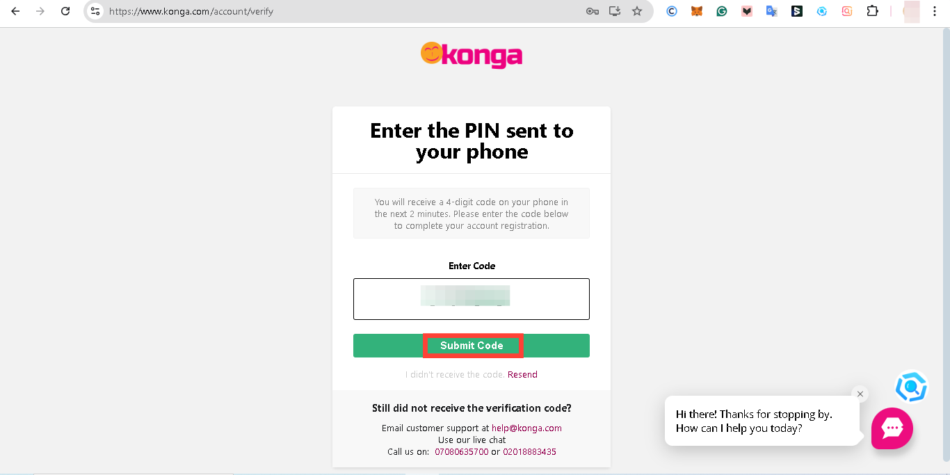Open the pink live chat bubble
950x475 pixels.
tap(892, 428)
